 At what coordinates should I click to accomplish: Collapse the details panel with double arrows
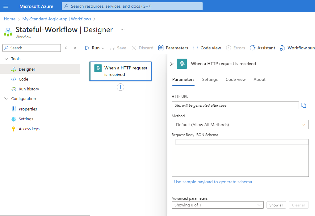[172, 64]
